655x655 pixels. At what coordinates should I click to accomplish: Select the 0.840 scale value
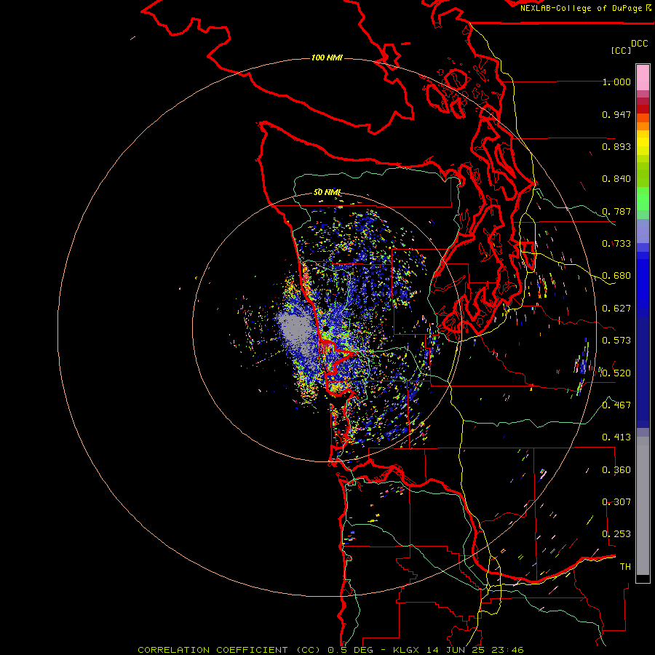(x=616, y=179)
